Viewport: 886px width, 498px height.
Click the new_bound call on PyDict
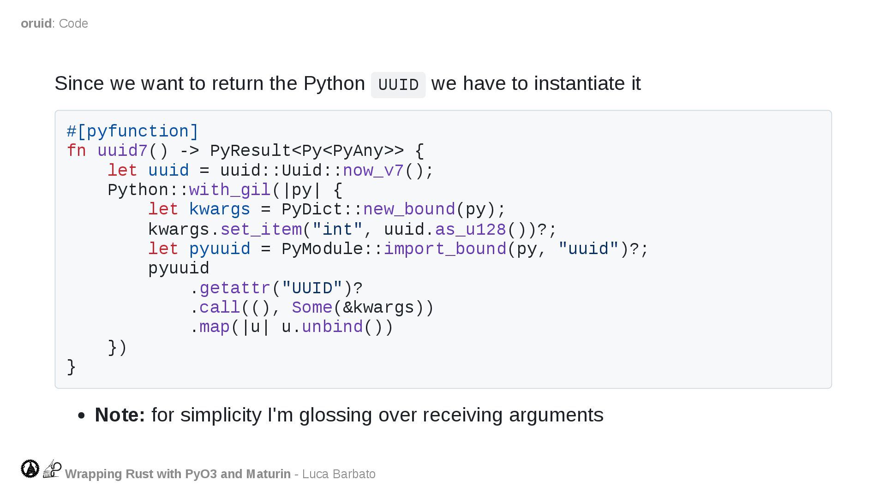tap(409, 209)
